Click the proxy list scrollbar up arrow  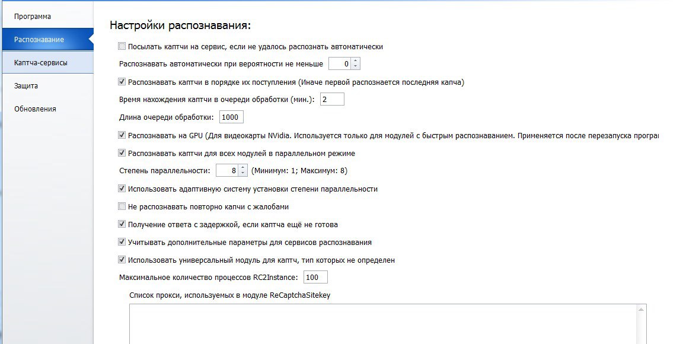641,309
